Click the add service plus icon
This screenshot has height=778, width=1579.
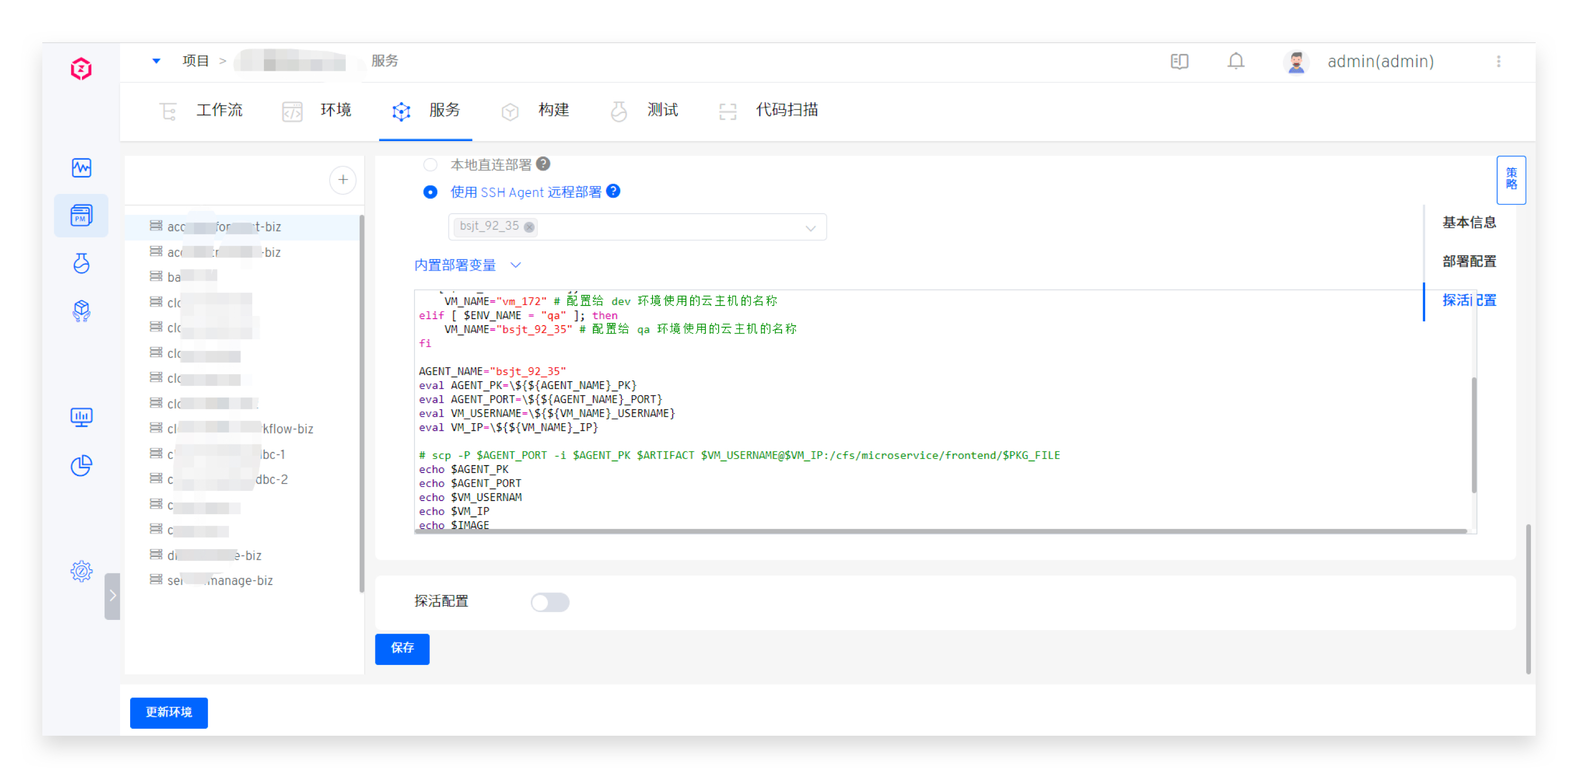click(343, 180)
